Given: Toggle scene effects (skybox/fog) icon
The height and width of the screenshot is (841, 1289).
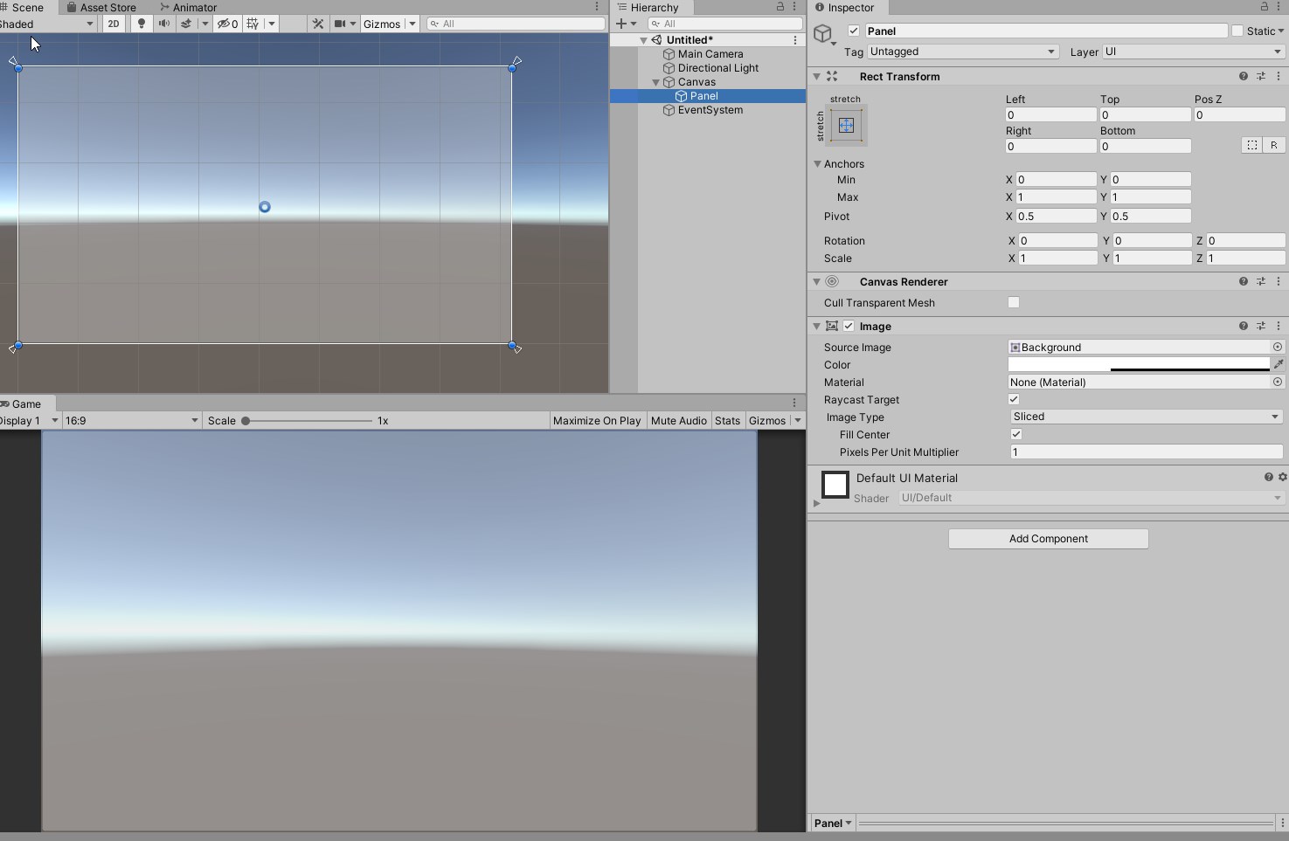Looking at the screenshot, I should (186, 24).
